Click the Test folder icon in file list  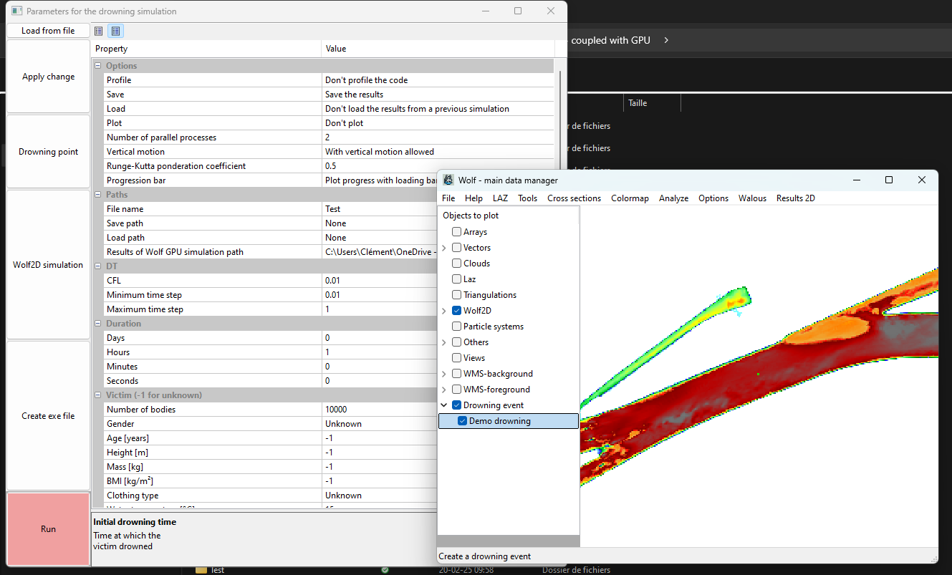201,570
